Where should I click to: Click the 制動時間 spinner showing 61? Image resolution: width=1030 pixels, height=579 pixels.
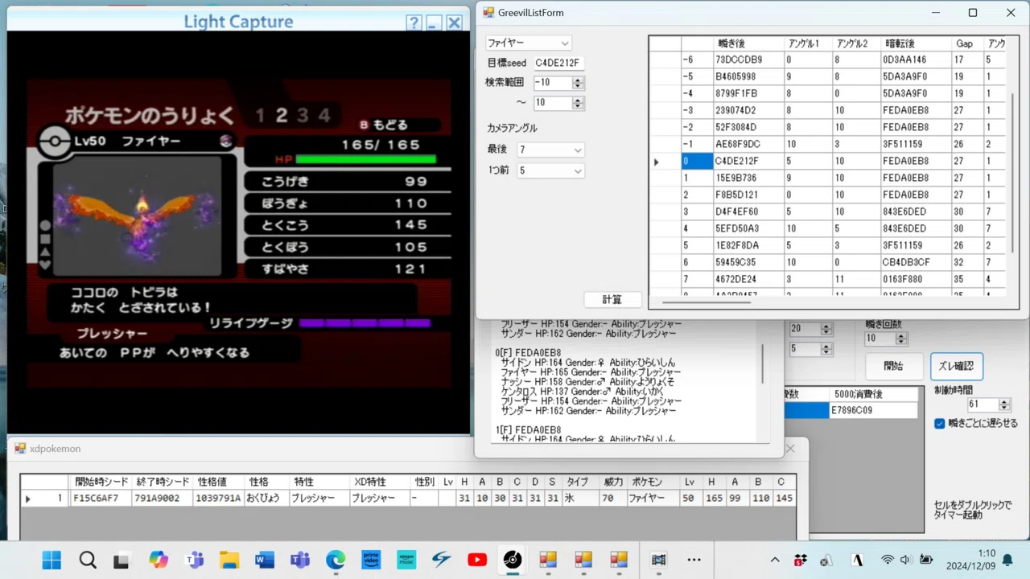pos(988,404)
